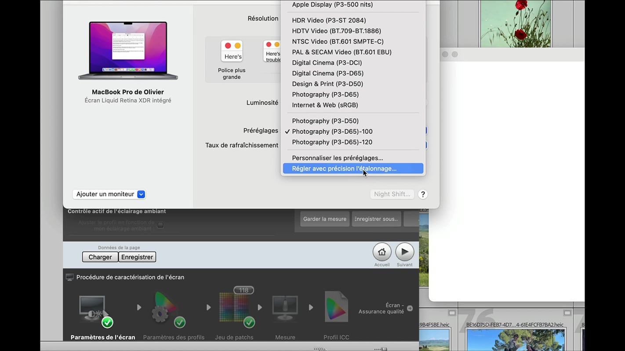Select PAL & SECAM Video preset
Screen dimensions: 625x351
[353, 52]
